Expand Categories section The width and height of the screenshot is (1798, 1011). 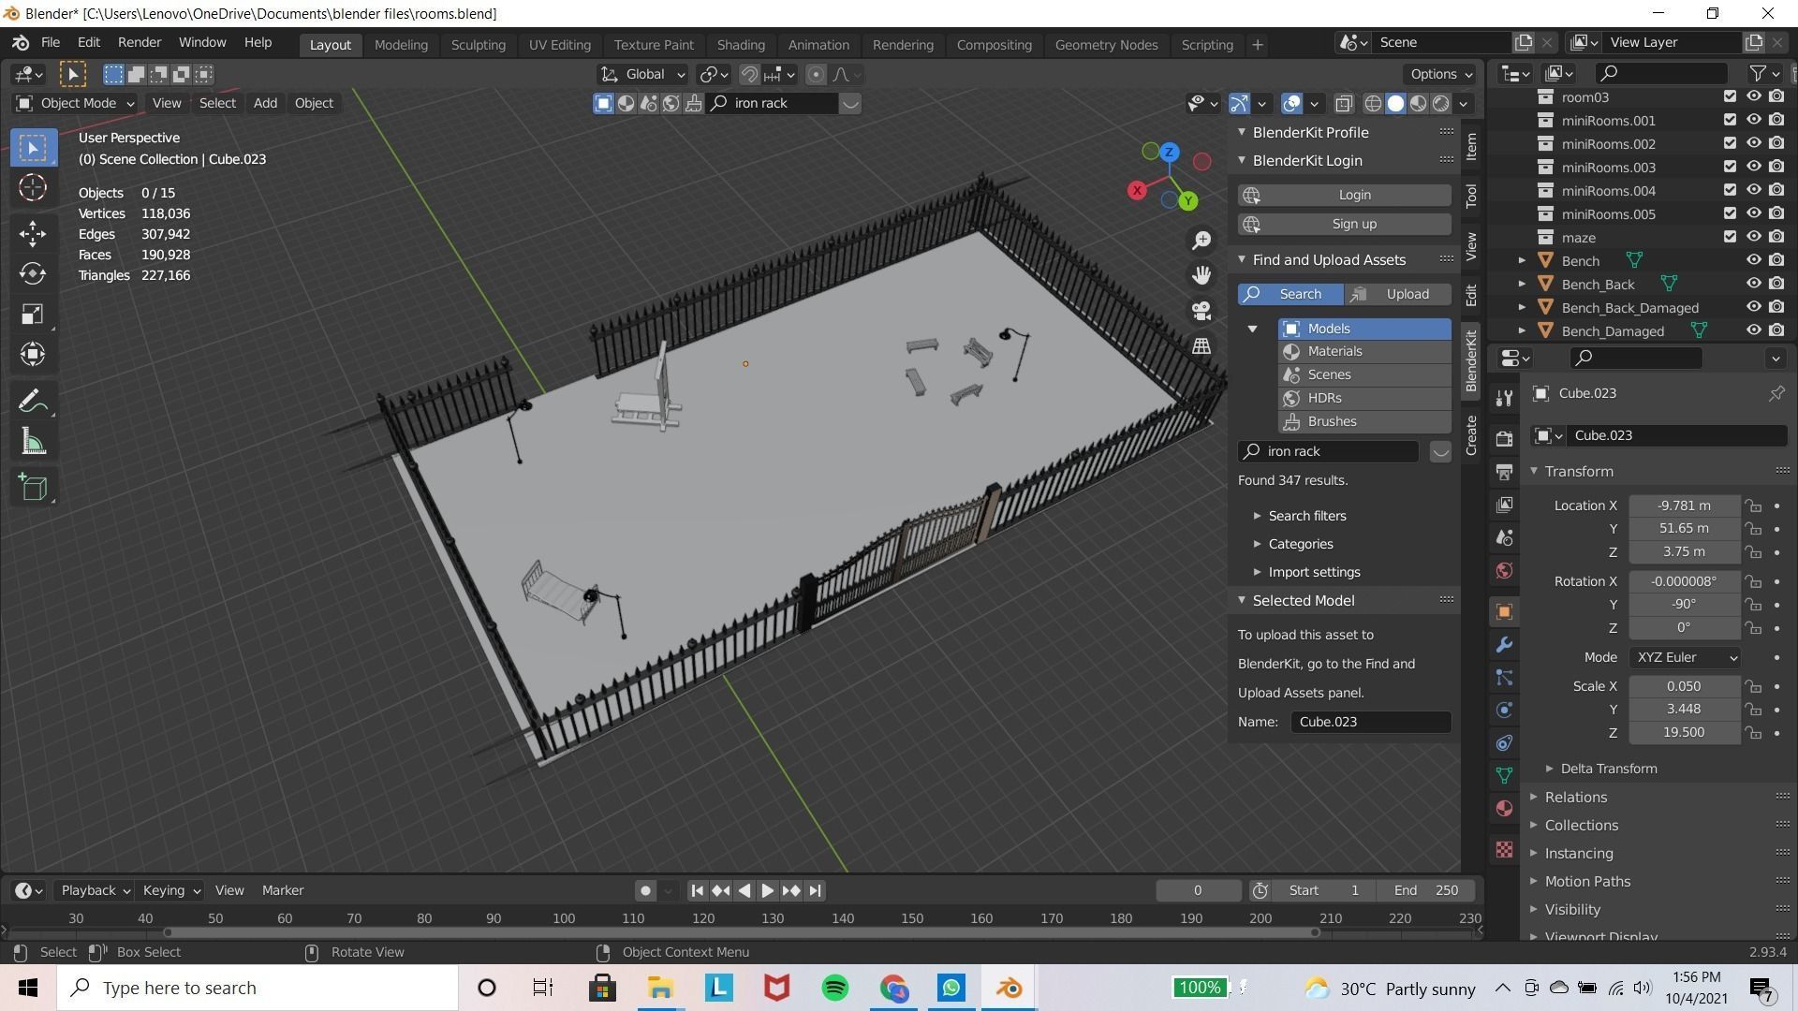(x=1300, y=544)
